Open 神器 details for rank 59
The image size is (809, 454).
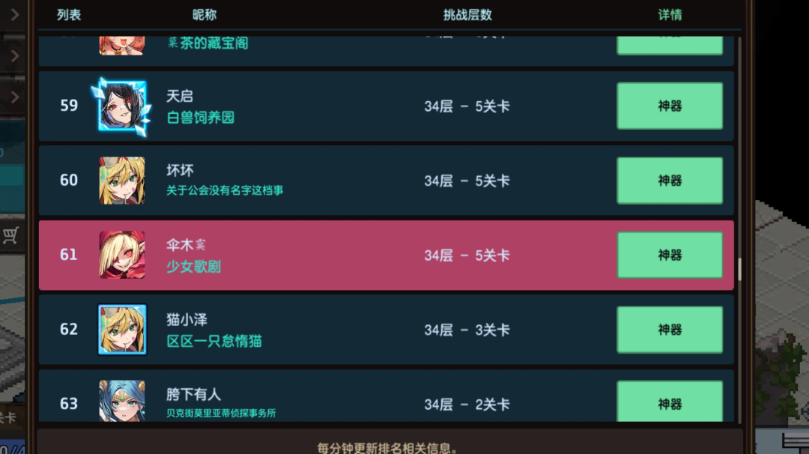tap(670, 106)
